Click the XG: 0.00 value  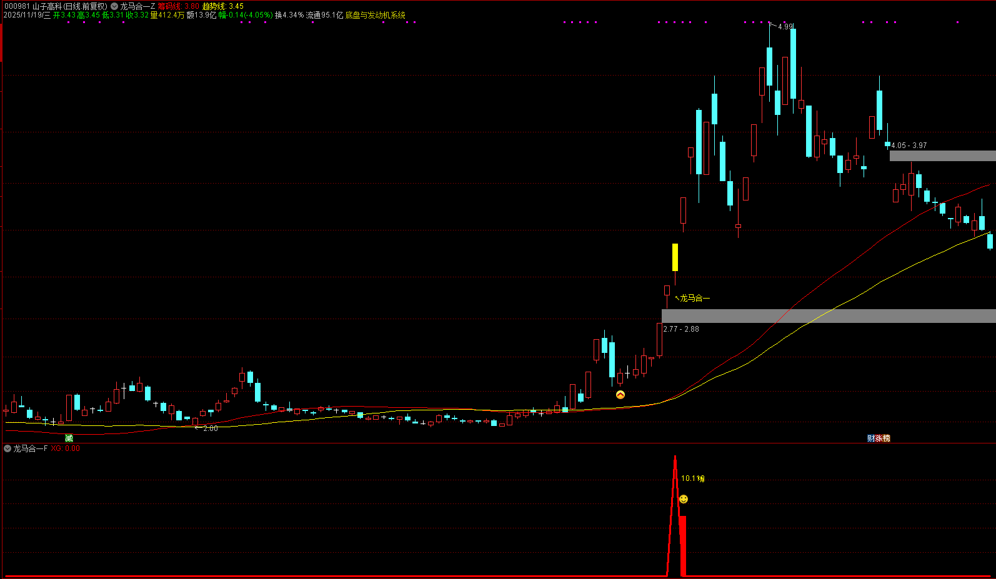point(66,448)
